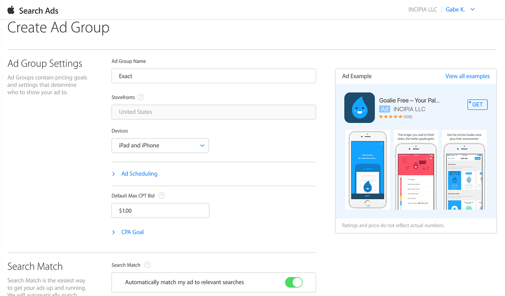Screen dimensions: 505x296
Task: Toggle off automatic Search Match switch
Action: [294, 282]
